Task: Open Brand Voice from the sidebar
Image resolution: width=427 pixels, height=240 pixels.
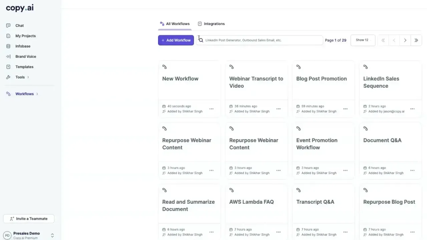Action: (x=26, y=56)
